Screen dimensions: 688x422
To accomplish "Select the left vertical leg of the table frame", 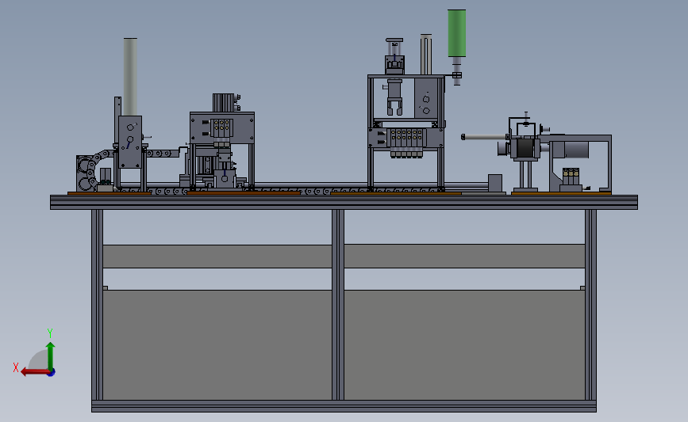I will [x=98, y=305].
